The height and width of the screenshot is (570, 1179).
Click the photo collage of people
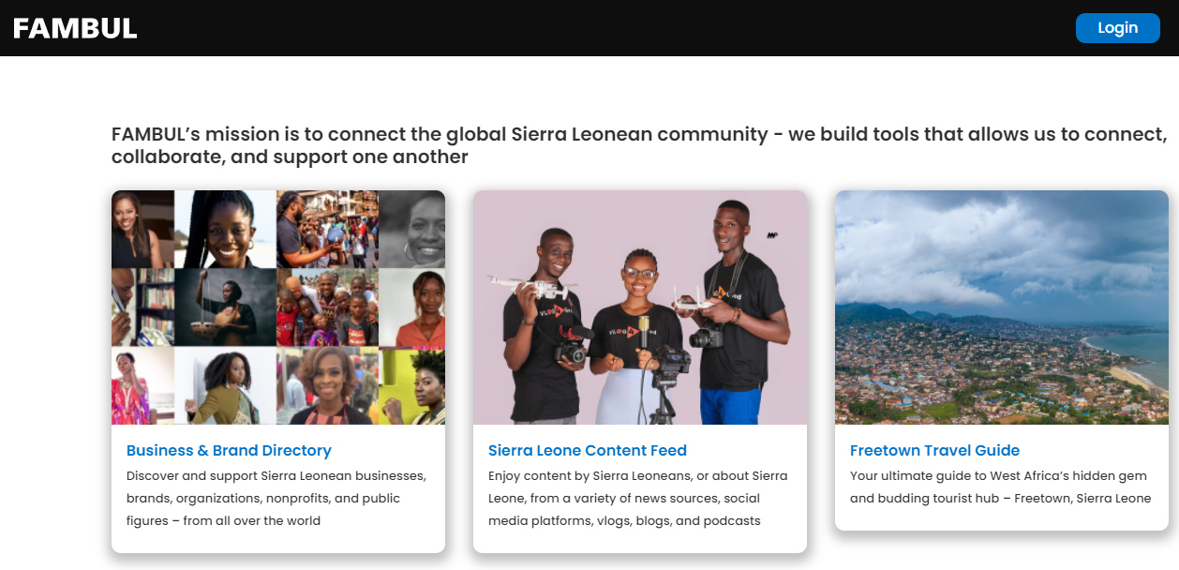[x=278, y=307]
